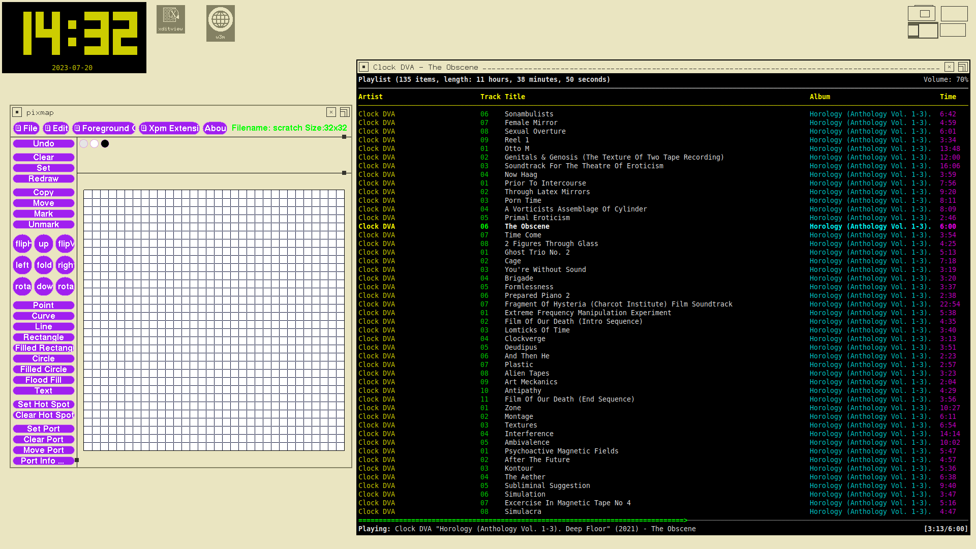Click the Copy button
The height and width of the screenshot is (549, 976).
pos(44,193)
